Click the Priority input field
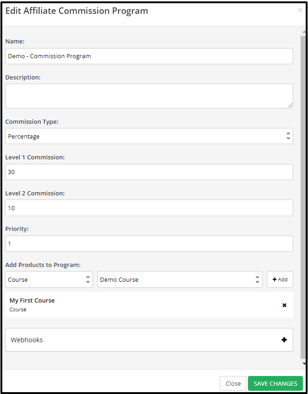Screen dimensions: 308x394 (149, 243)
